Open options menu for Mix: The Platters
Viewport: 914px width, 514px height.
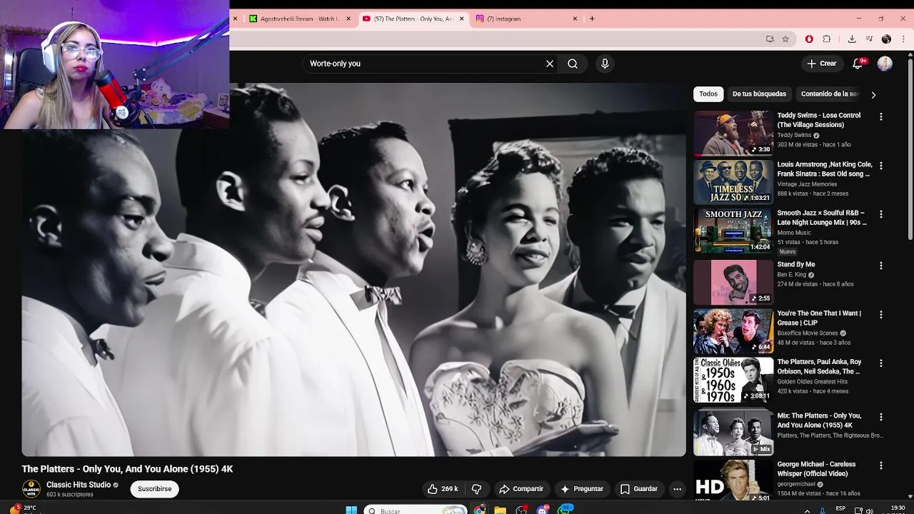pyautogui.click(x=881, y=417)
